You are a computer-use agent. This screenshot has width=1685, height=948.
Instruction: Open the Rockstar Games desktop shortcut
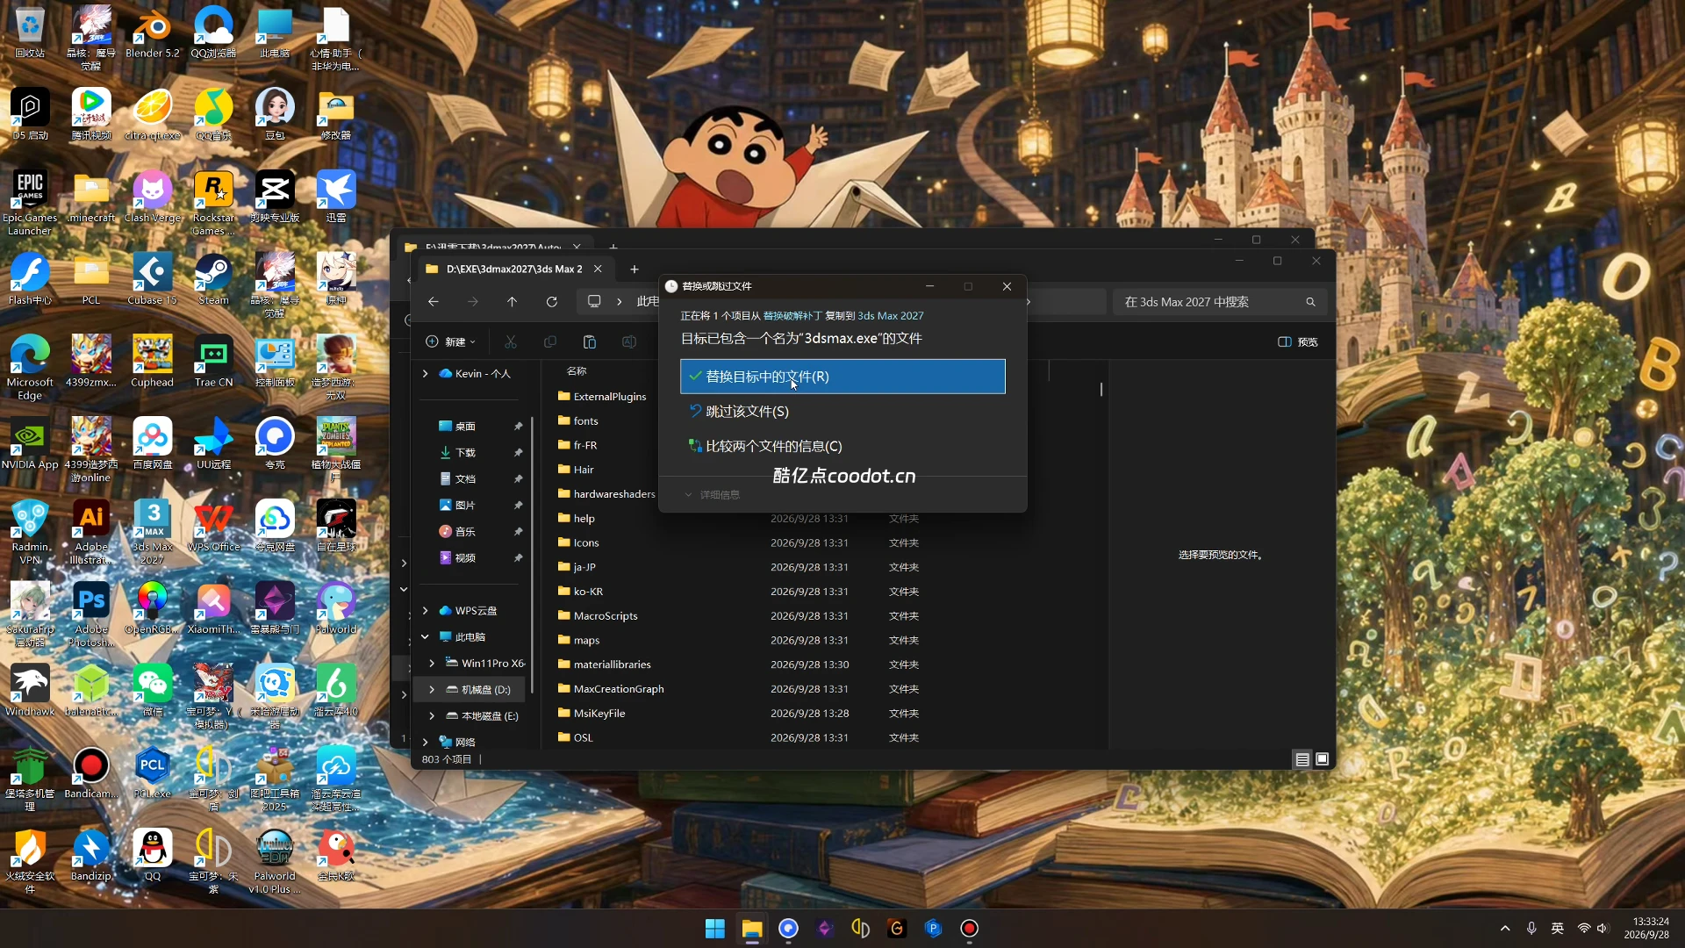tap(213, 204)
